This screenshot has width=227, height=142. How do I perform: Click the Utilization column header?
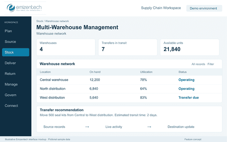[146, 72]
